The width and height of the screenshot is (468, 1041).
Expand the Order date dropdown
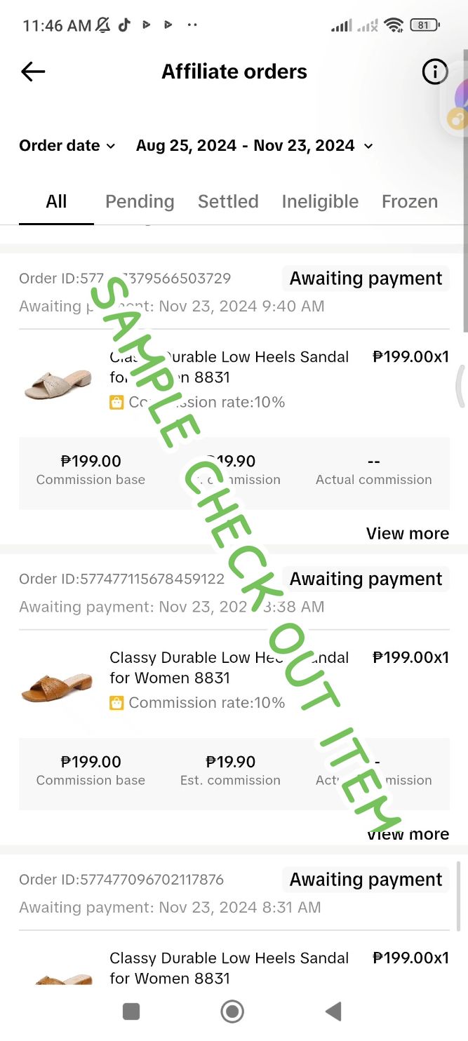coord(67,146)
